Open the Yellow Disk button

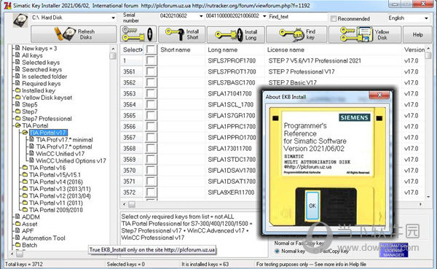365,34
